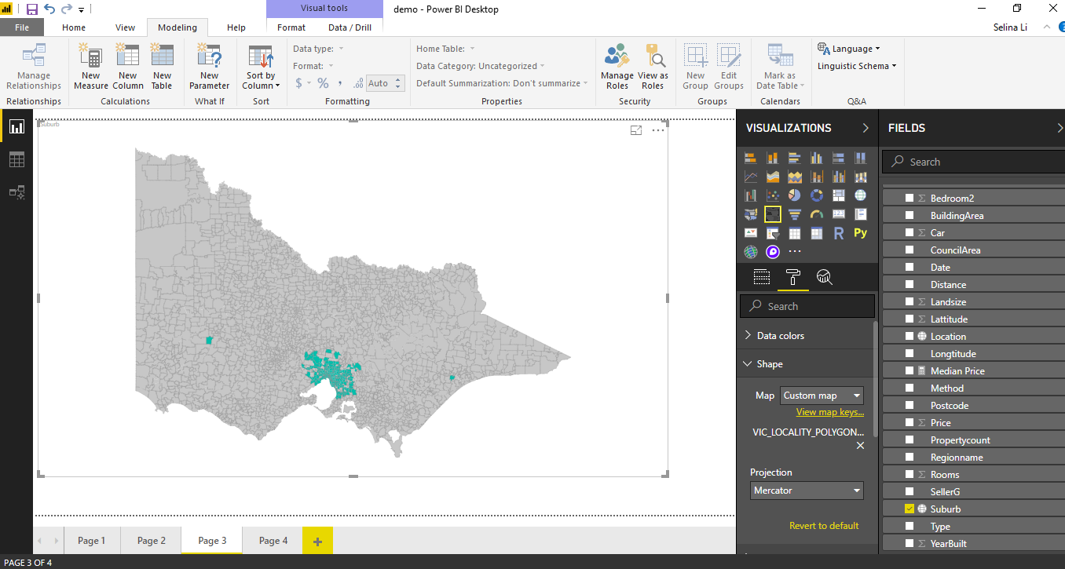Switch to Report view in left sidebar
Image resolution: width=1065 pixels, height=569 pixels.
[x=16, y=126]
